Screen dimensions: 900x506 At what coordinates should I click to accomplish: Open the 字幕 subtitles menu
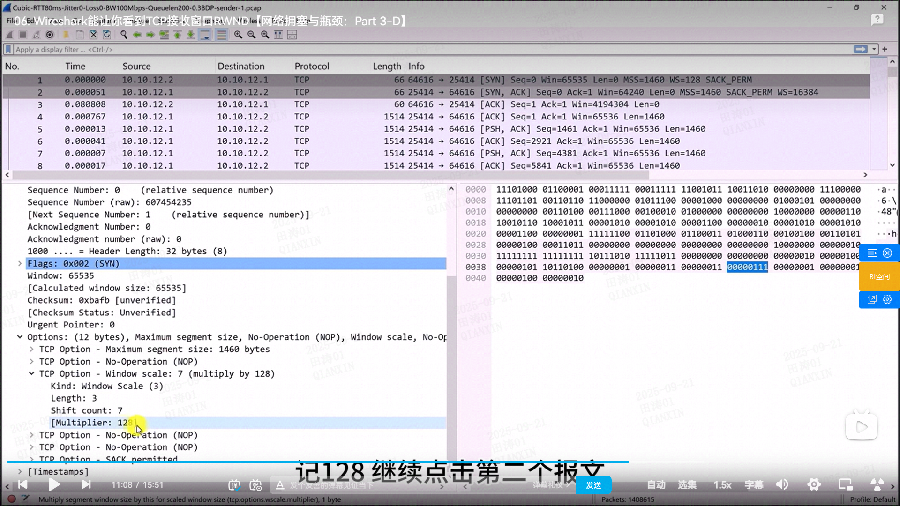click(754, 485)
